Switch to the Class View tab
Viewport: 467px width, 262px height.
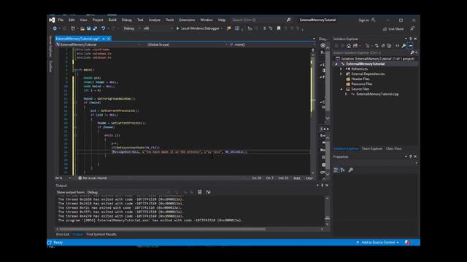pyautogui.click(x=394, y=148)
